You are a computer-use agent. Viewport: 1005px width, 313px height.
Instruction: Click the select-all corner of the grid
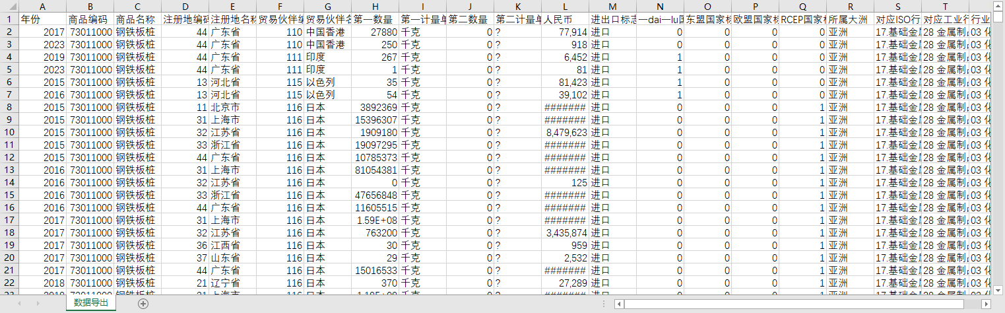9,5
